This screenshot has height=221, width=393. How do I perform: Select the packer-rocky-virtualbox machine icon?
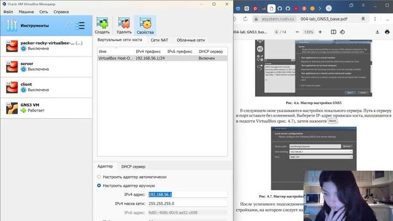tap(12, 46)
